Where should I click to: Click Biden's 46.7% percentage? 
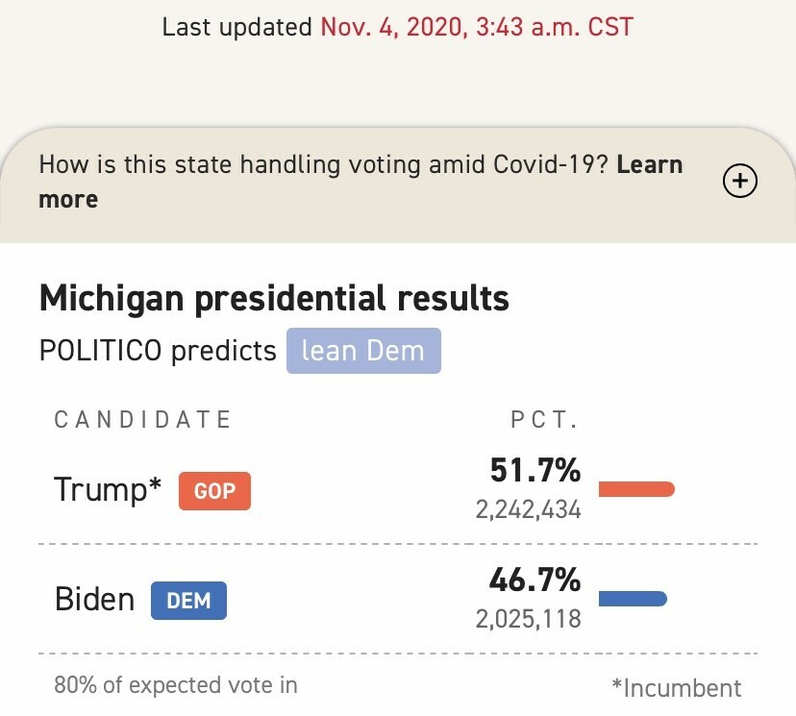pos(535,580)
